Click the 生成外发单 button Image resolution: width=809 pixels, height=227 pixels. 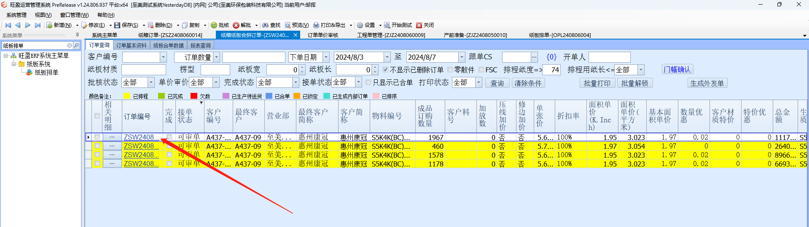[x=707, y=83]
